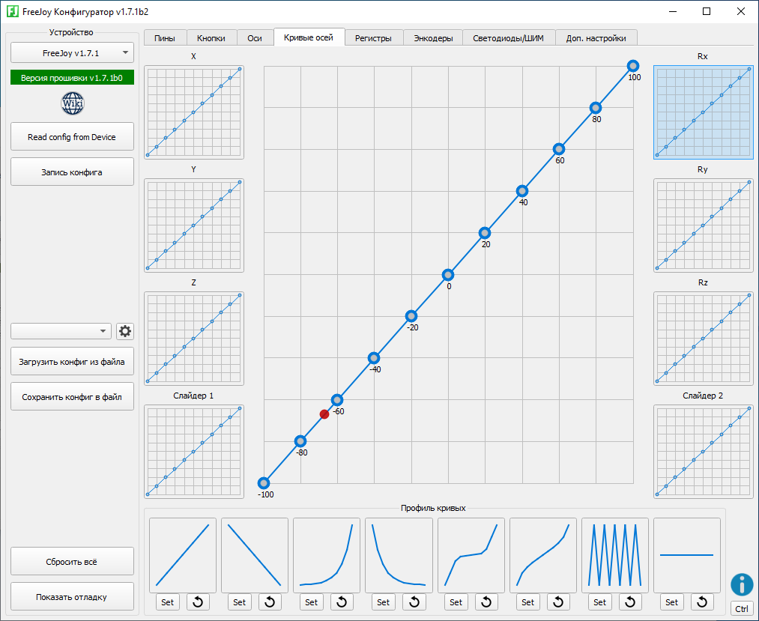The width and height of the screenshot is (759, 621).
Task: Switch to the Пины tab
Action: click(165, 38)
